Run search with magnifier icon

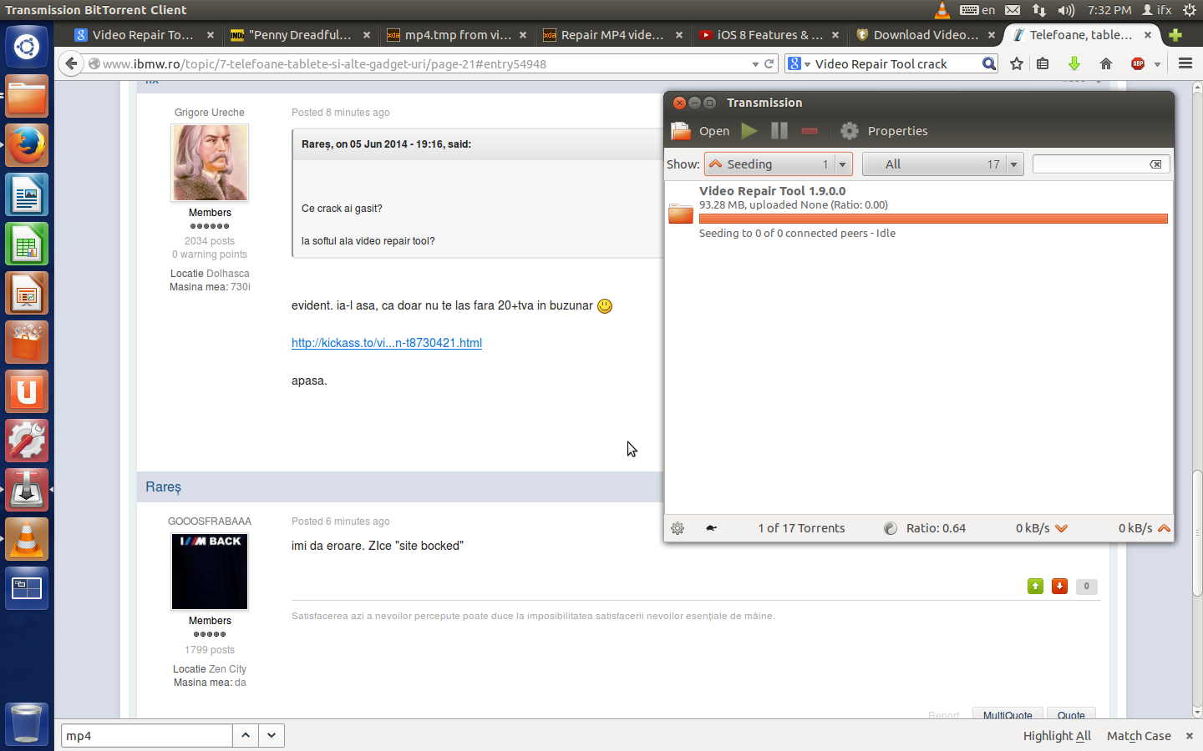tap(989, 63)
